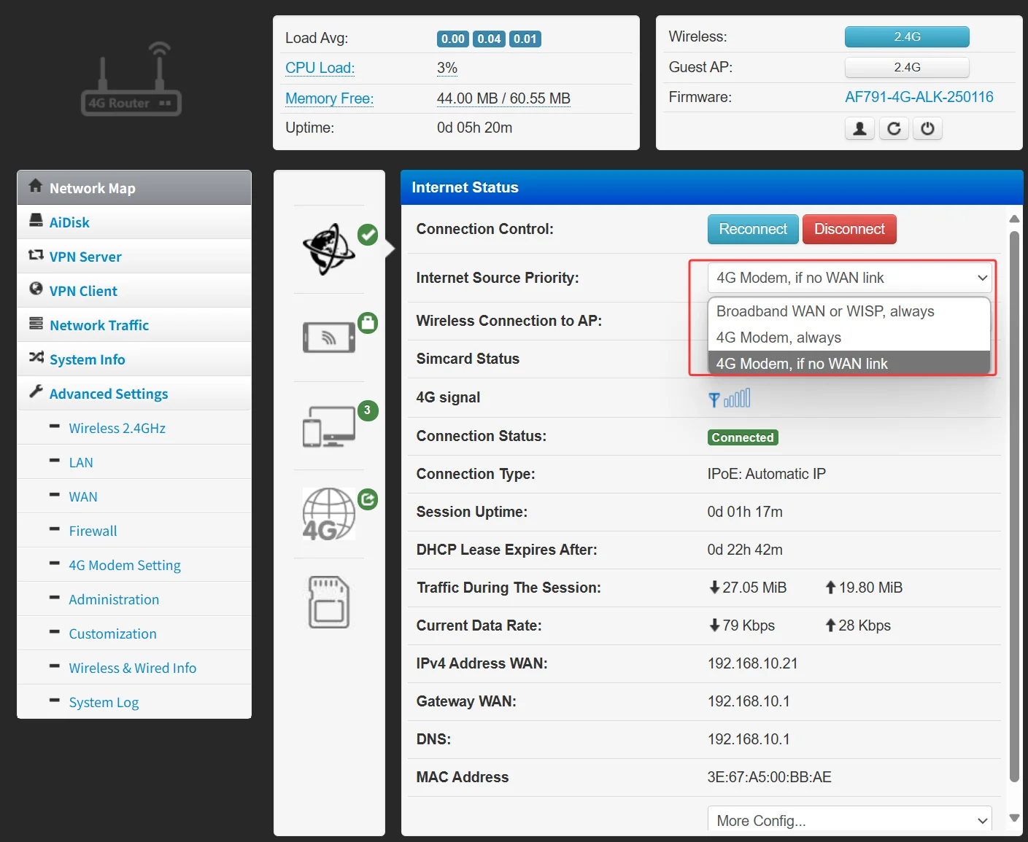Click the lock badge on wireless icon
1028x842 pixels.
point(368,322)
